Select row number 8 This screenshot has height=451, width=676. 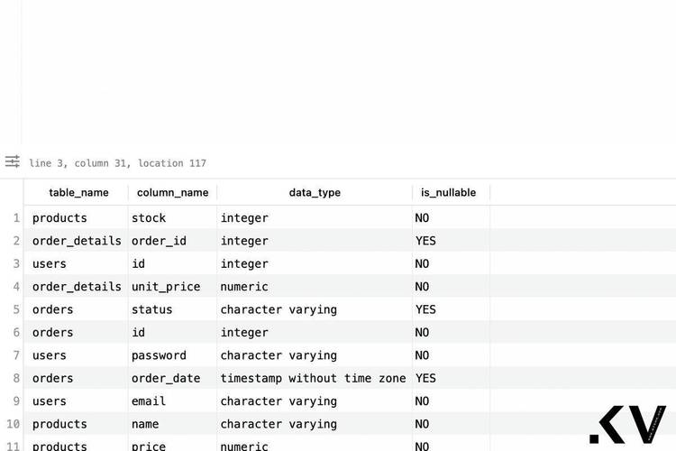pyautogui.click(x=15, y=378)
